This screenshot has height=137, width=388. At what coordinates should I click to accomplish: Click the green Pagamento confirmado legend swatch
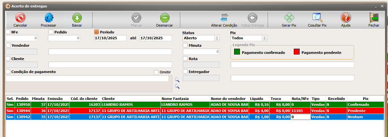coord(237,52)
